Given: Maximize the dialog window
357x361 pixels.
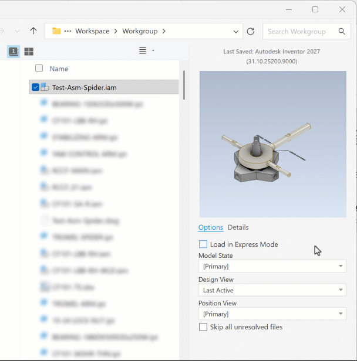Looking at the screenshot, I should pos(315,9).
